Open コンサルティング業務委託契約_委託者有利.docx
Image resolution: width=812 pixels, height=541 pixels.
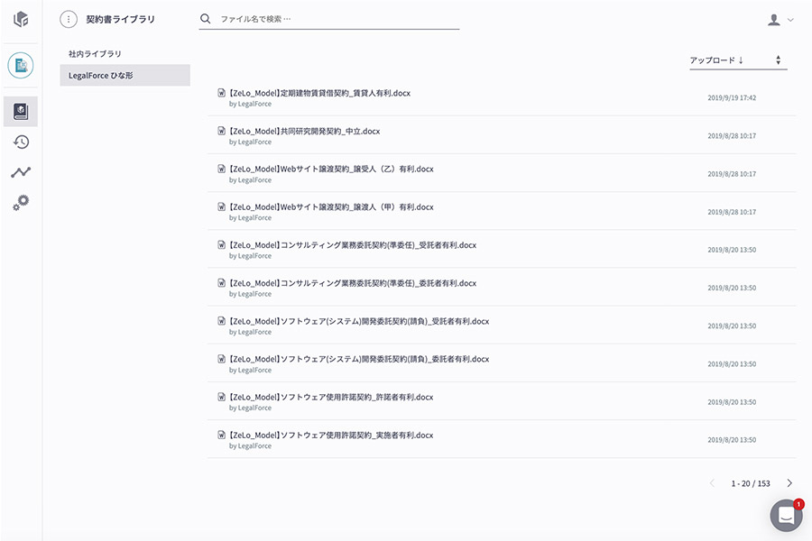353,283
